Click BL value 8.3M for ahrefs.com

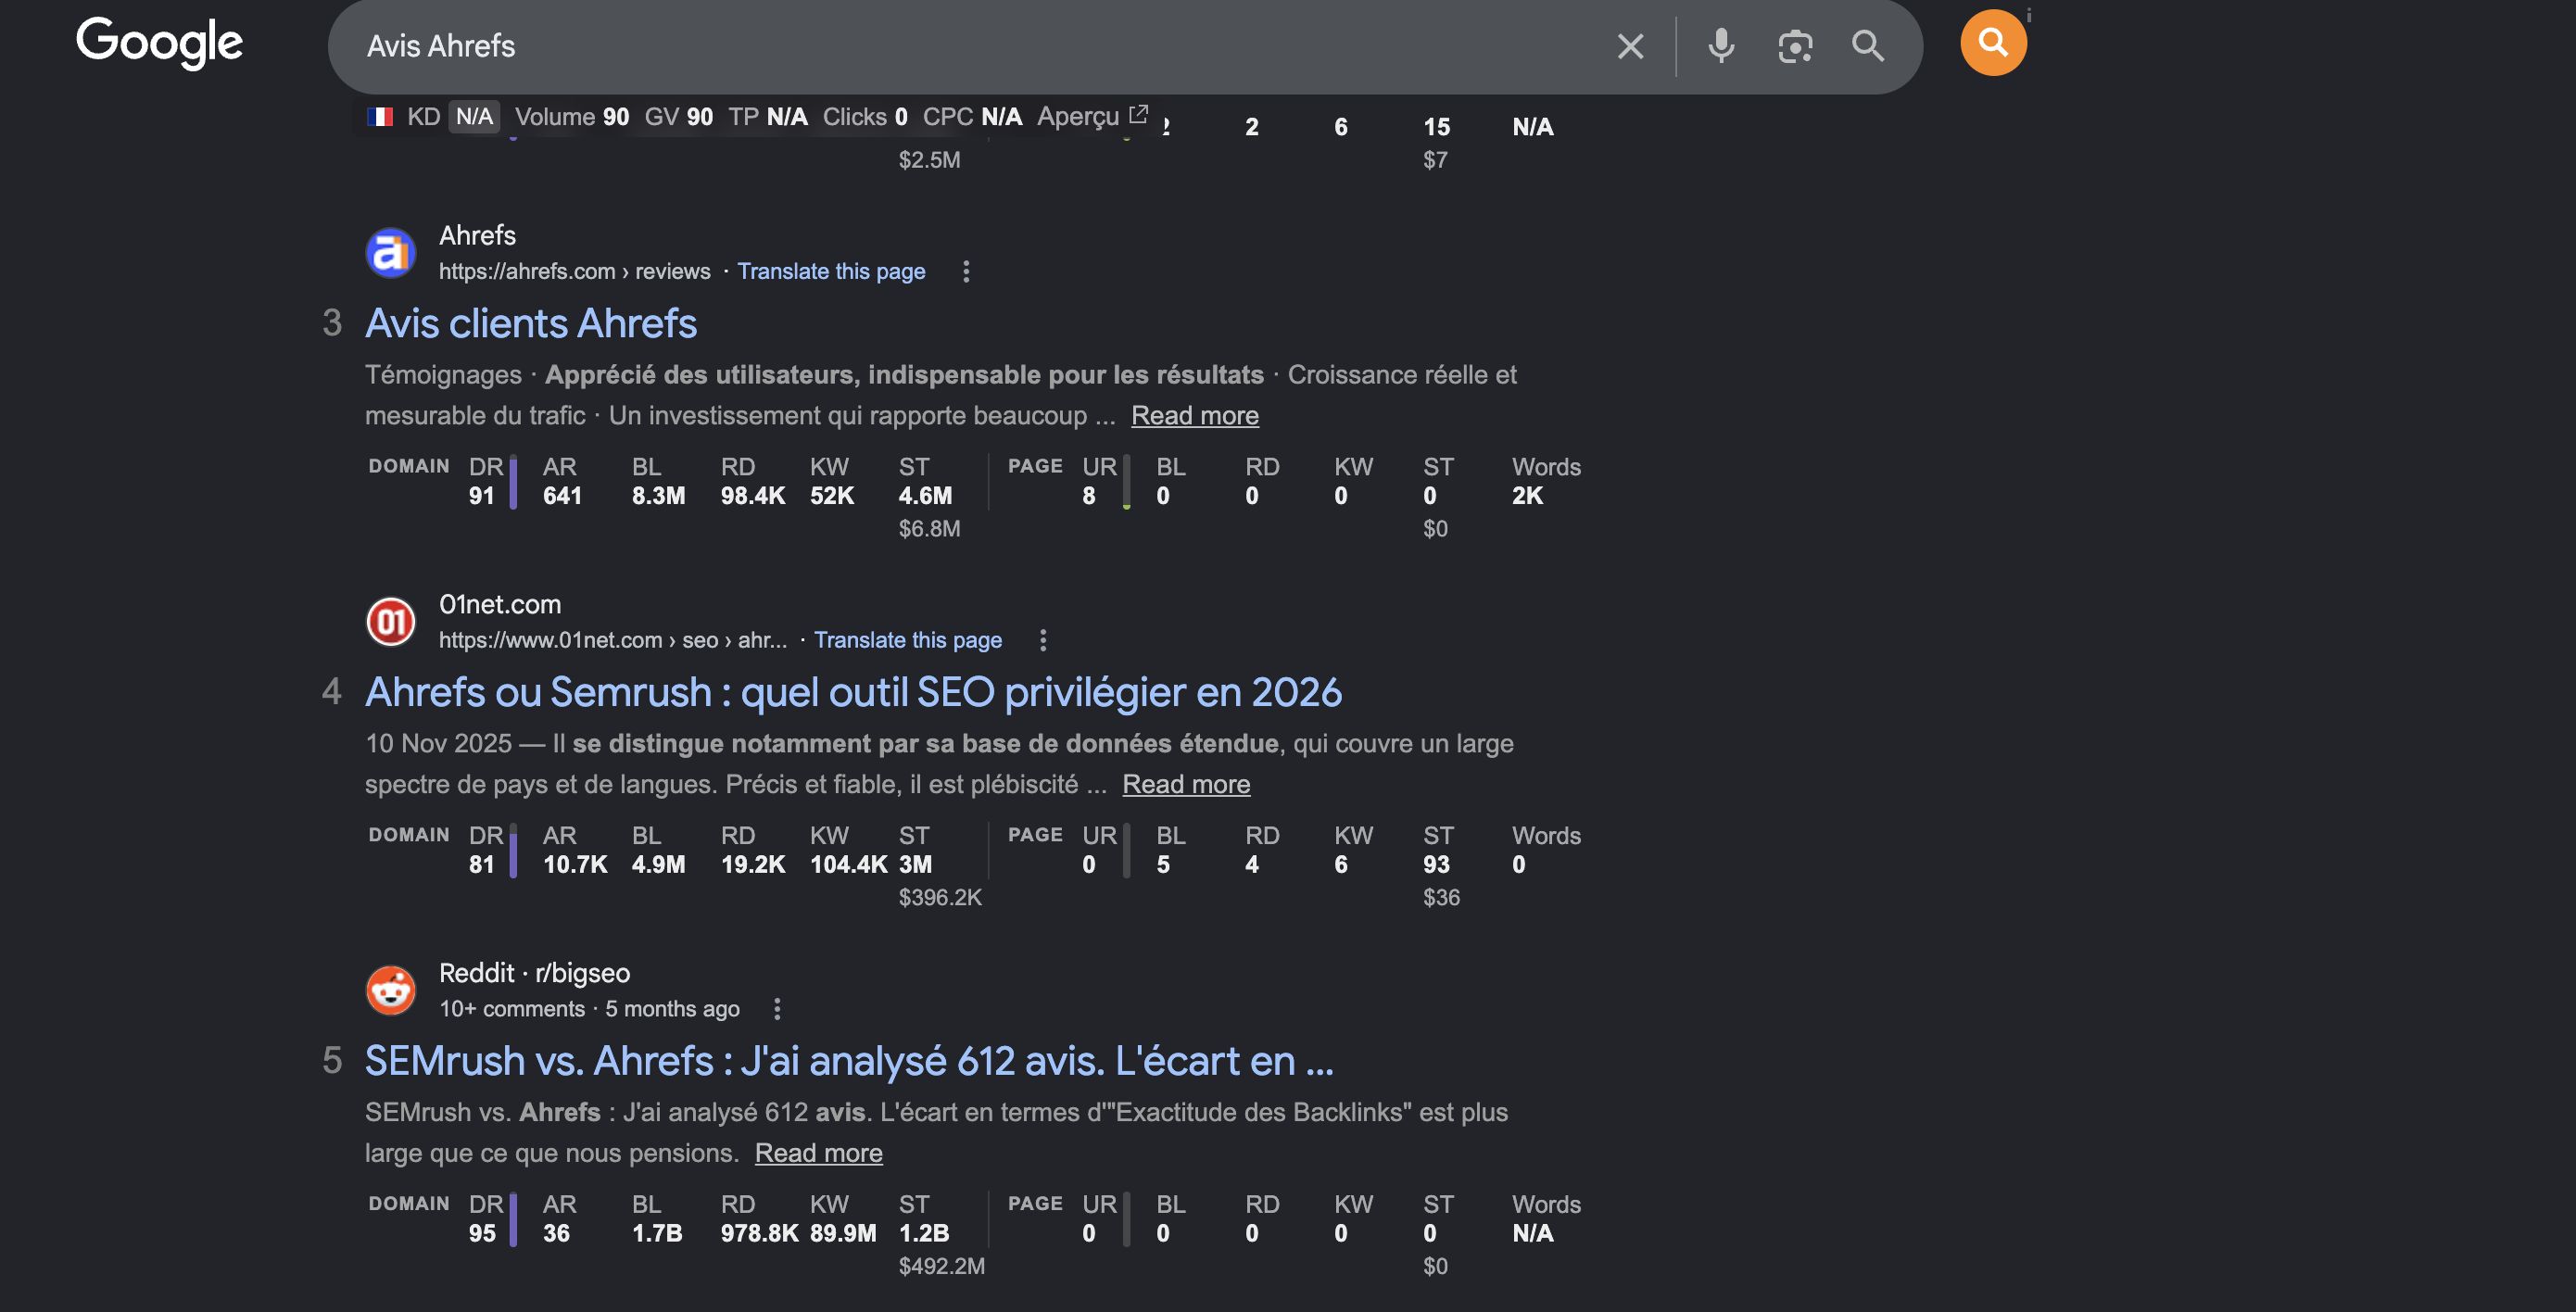[658, 496]
